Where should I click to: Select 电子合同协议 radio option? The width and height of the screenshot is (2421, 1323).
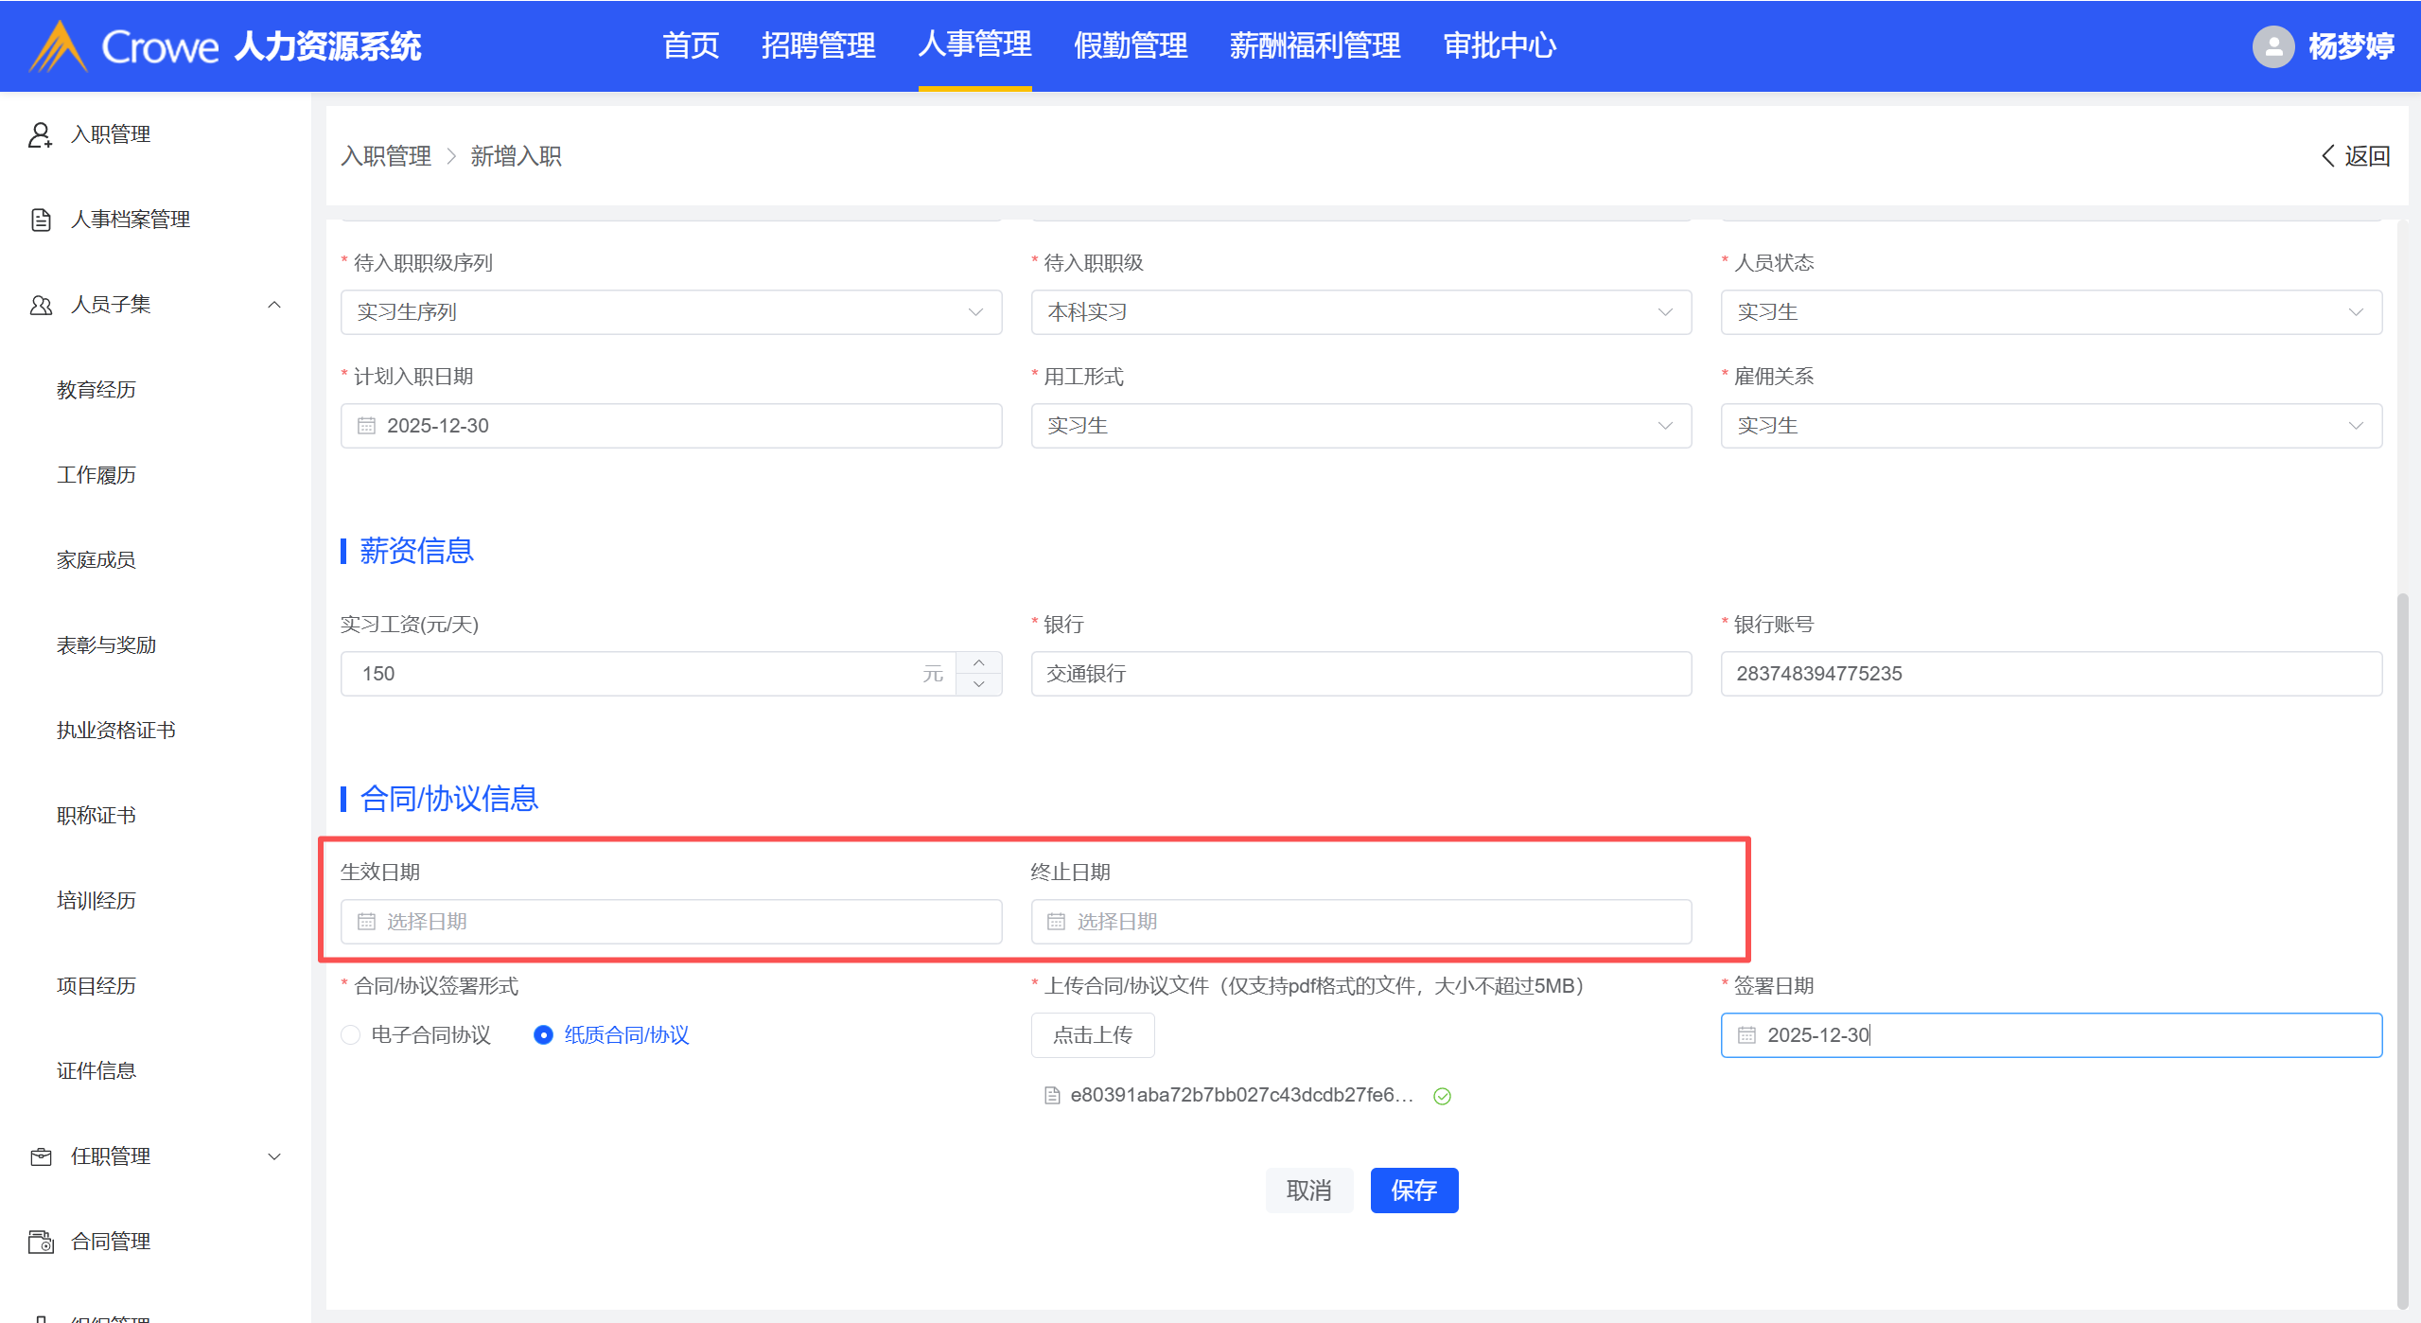coord(351,1035)
